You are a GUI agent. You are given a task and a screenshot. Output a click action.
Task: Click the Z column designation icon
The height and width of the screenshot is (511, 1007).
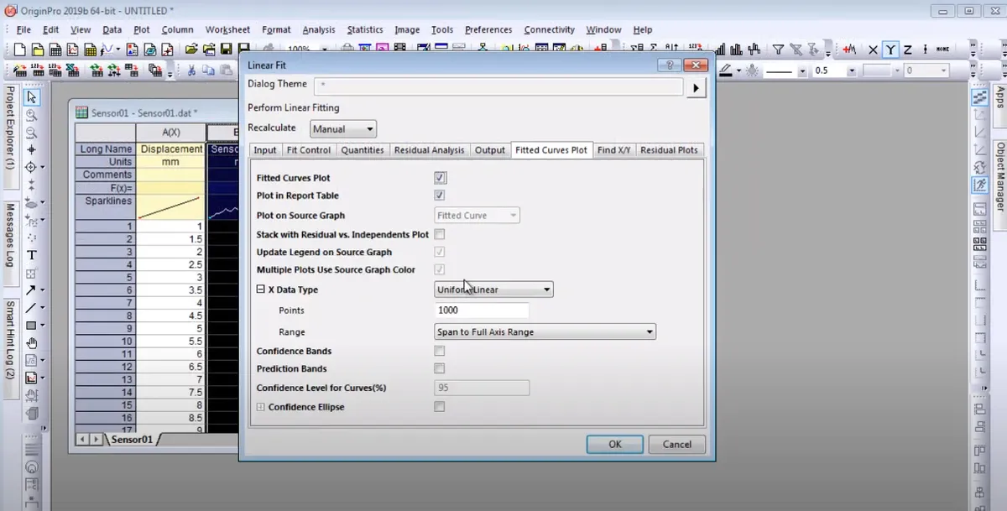[908, 50]
